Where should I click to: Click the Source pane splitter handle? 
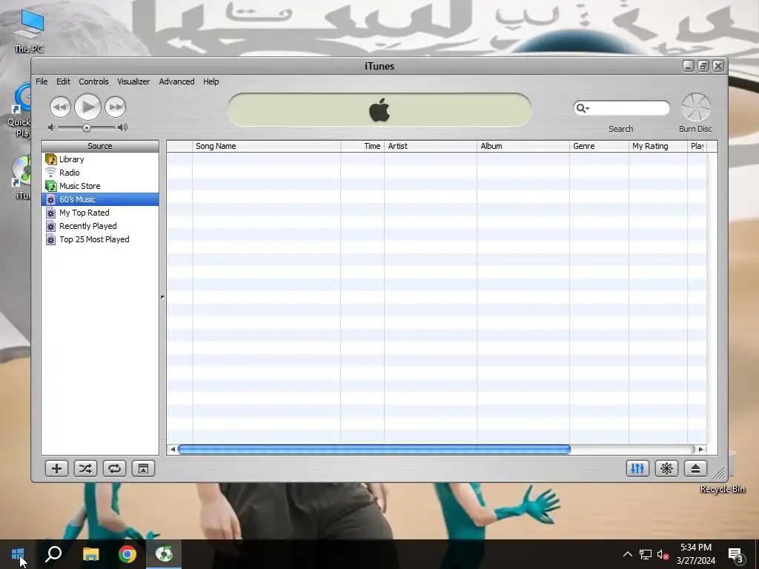pos(162,297)
